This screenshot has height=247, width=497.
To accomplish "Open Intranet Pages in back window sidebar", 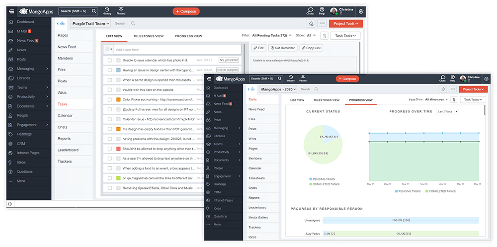I will pos(29,153).
